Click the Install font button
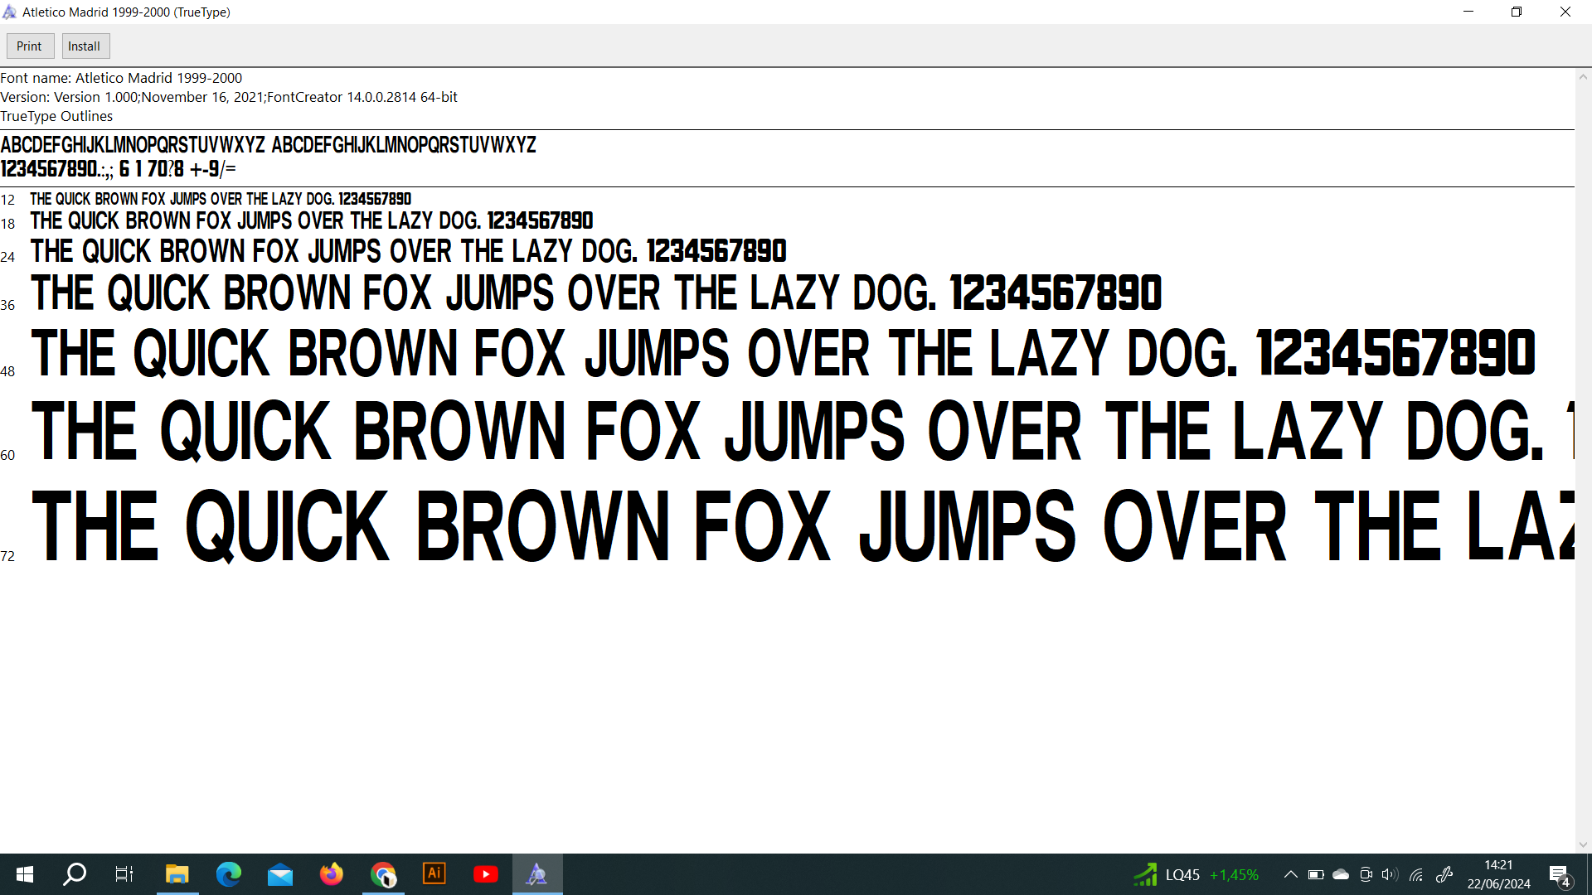 [85, 46]
